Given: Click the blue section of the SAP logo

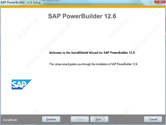Looking at the screenshot, I should pos(28,82).
